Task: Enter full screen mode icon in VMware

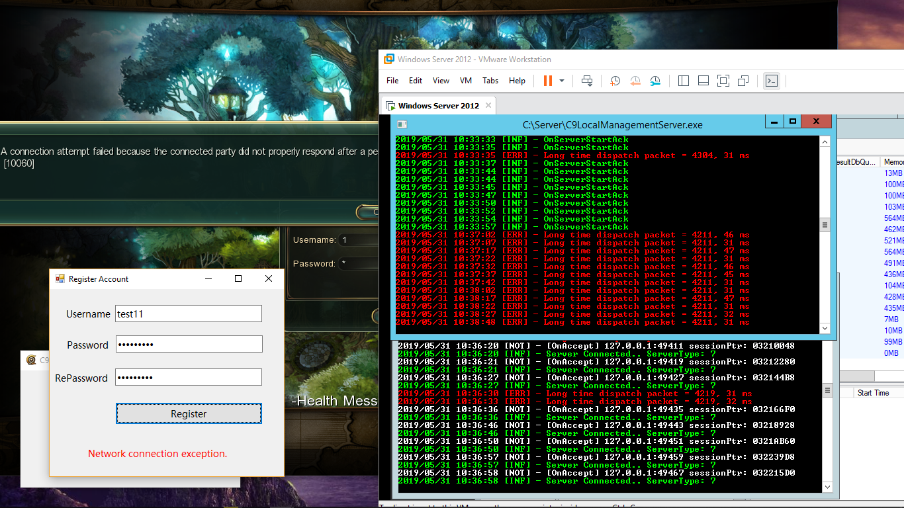Action: pyautogui.click(x=723, y=81)
